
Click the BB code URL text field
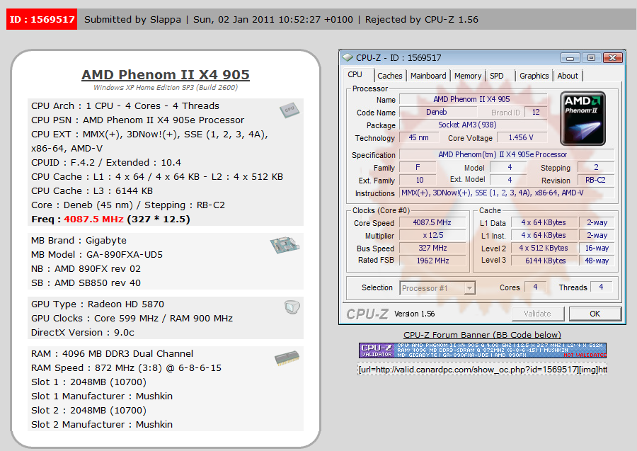tap(482, 370)
